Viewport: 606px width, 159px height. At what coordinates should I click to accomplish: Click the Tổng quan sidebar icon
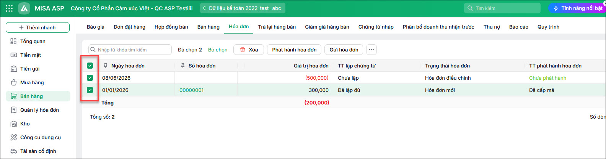tap(13, 41)
